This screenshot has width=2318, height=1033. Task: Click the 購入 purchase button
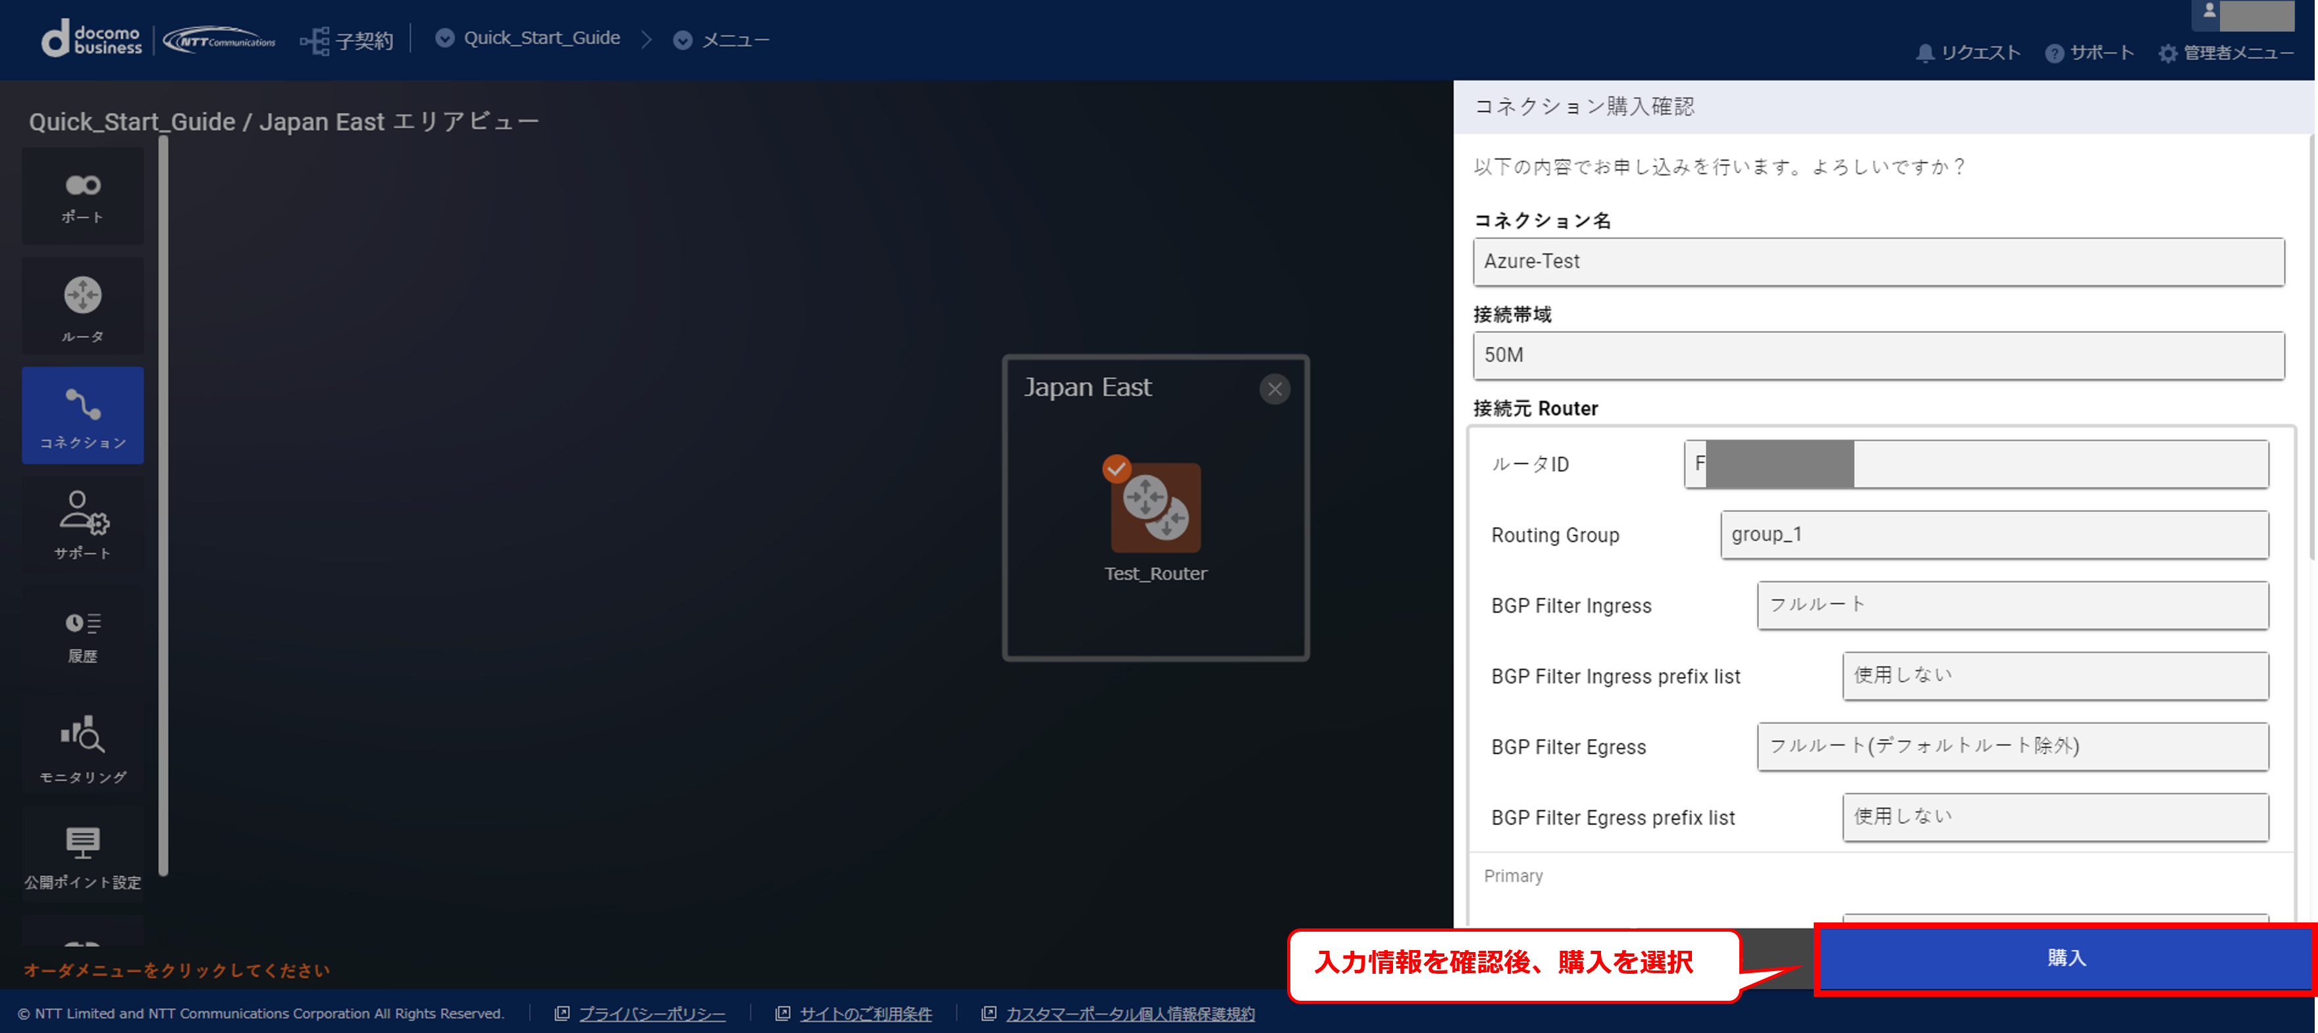2065,959
